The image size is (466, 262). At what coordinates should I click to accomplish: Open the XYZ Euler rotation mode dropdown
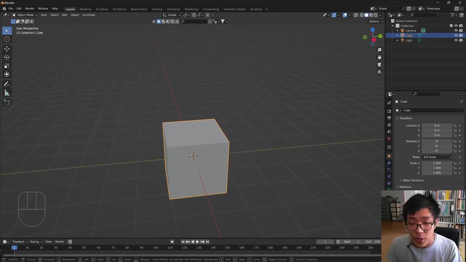coord(437,157)
